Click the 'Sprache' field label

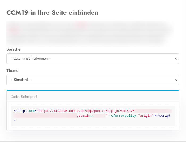[13, 49]
